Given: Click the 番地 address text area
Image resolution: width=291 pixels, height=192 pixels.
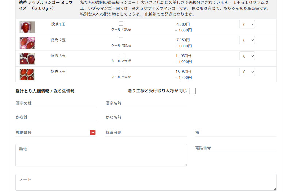Looking at the screenshot, I should (101, 155).
